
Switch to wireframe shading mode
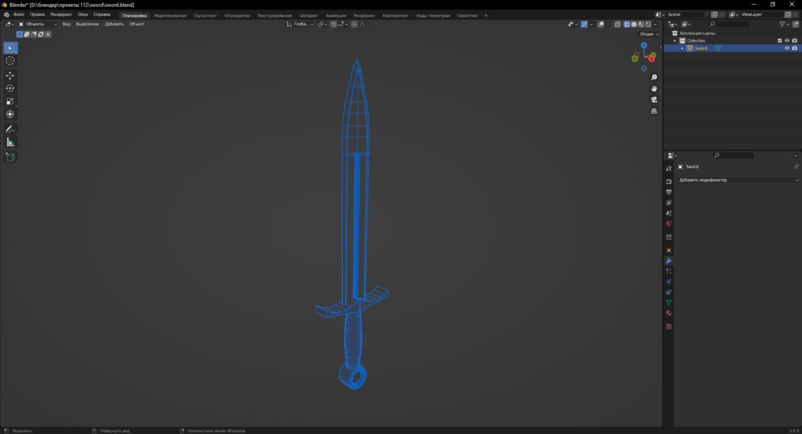[627, 24]
